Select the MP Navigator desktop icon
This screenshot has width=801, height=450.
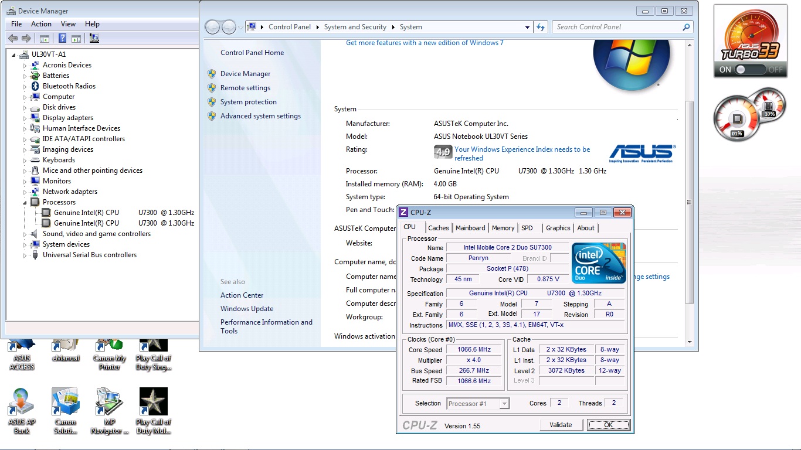pyautogui.click(x=110, y=410)
